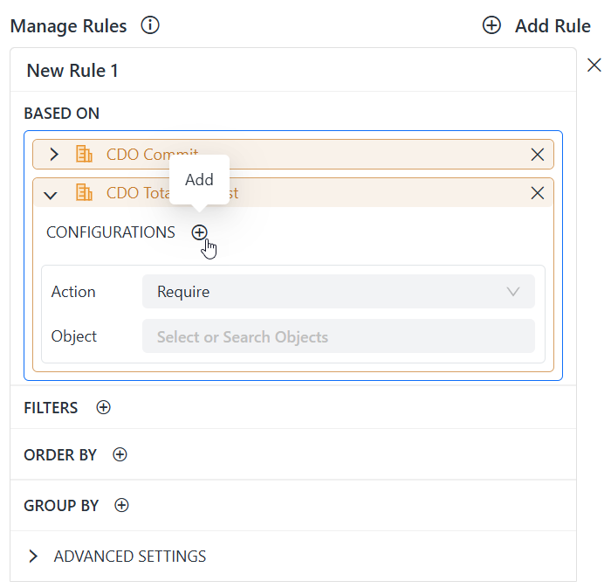Click the ADVANCED SETTINGS label
The width and height of the screenshot is (611, 588).
(x=130, y=557)
